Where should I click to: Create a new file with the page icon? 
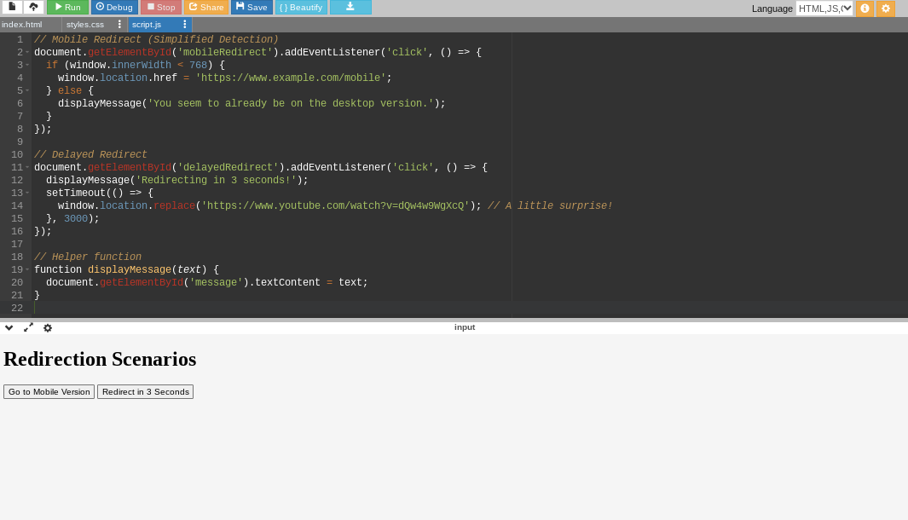12,7
